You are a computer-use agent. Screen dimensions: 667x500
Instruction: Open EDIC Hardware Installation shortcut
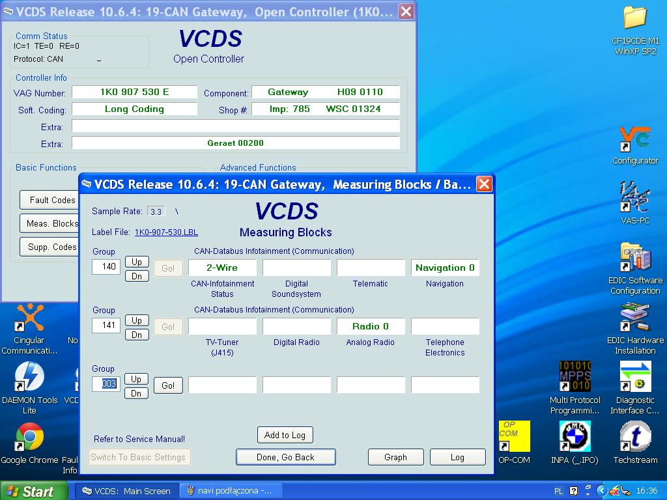click(635, 329)
